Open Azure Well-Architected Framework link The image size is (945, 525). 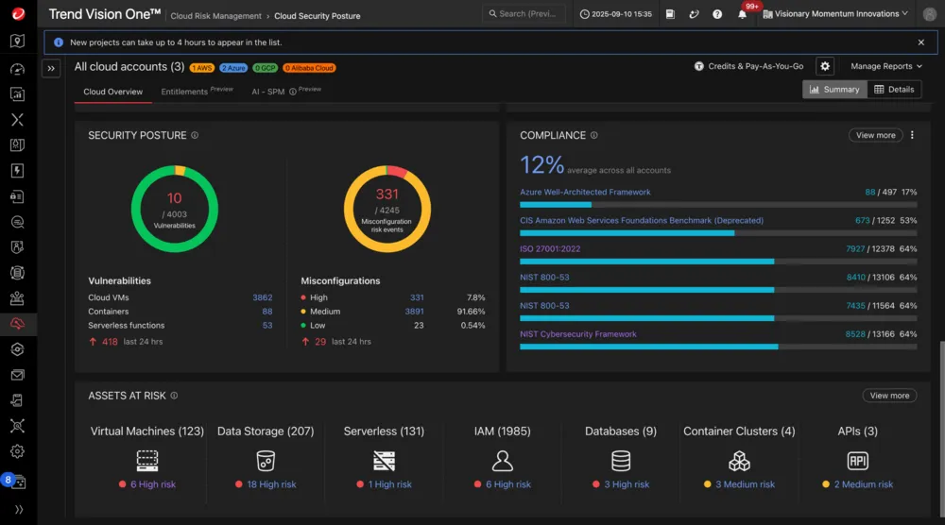click(585, 192)
